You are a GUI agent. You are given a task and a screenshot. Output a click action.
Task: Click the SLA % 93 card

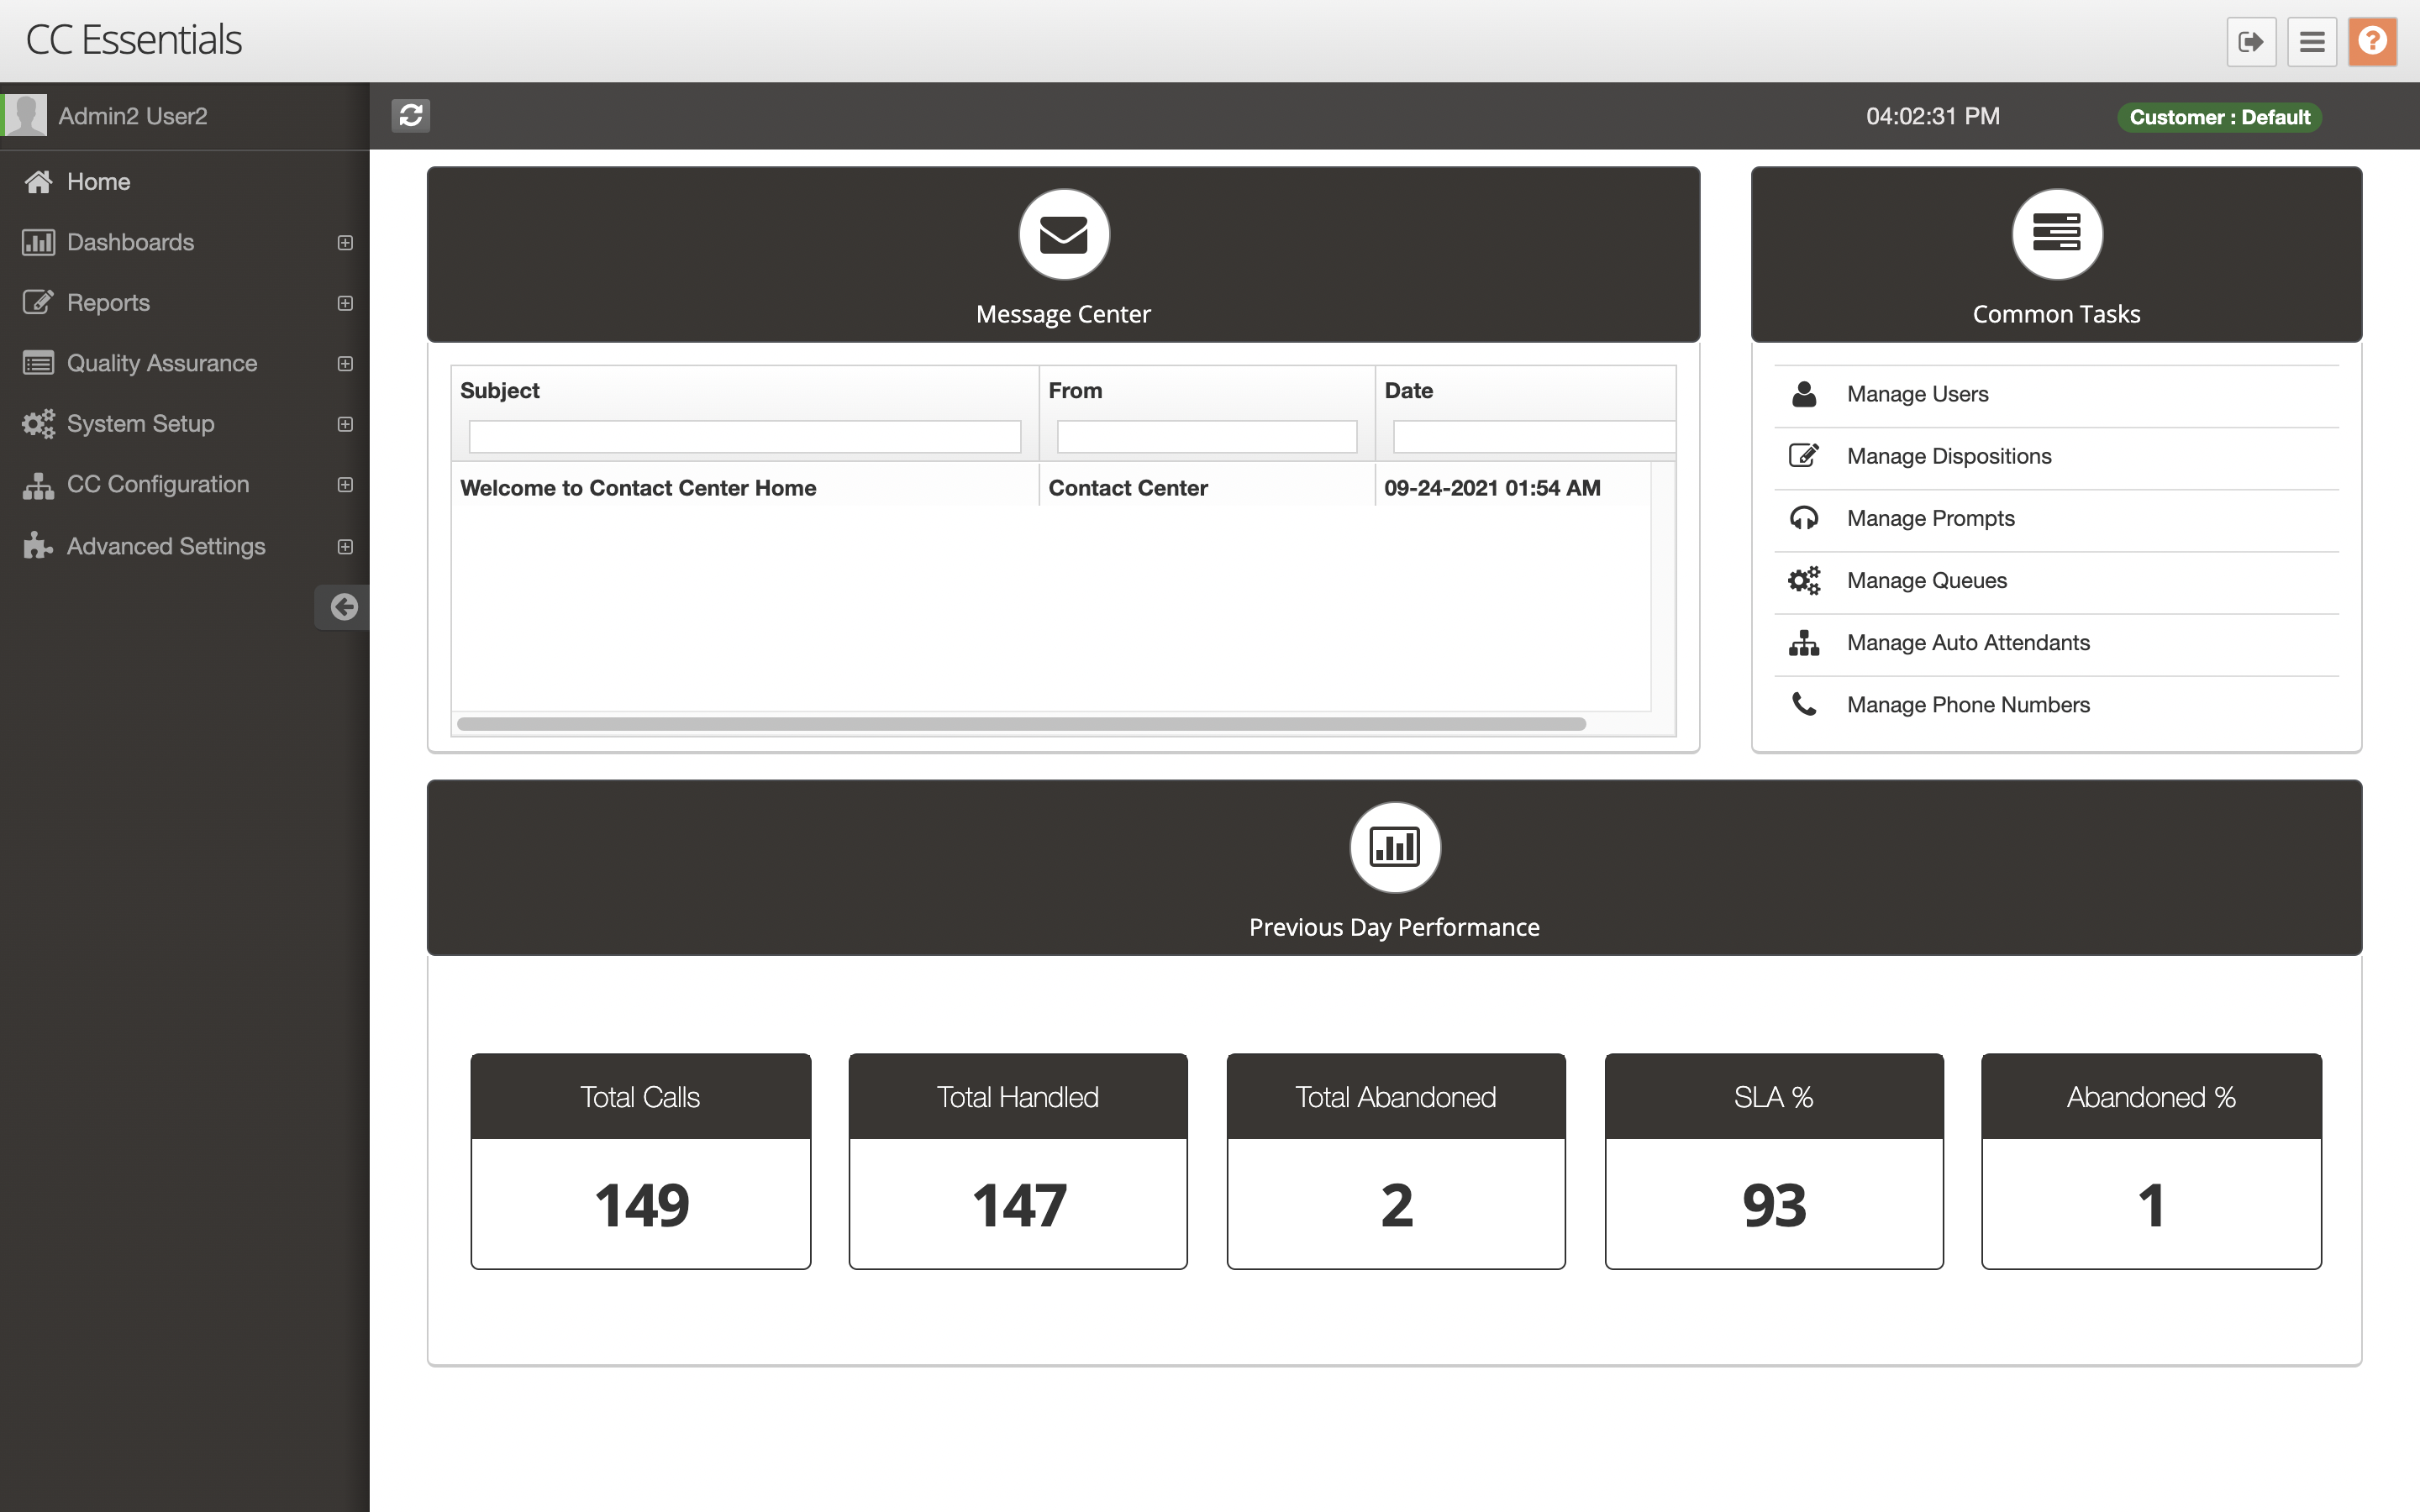(1774, 1161)
